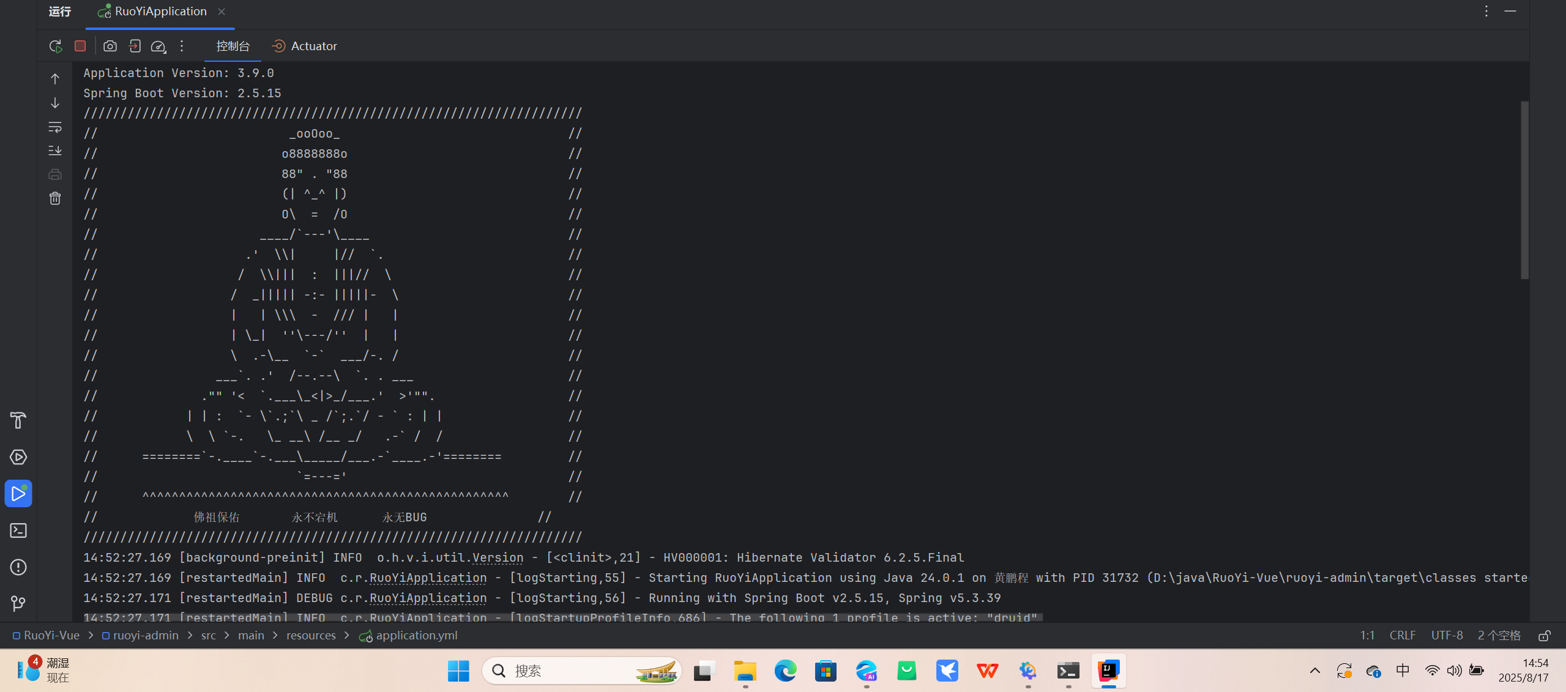Click the up arrow in console gutter
The height and width of the screenshot is (692, 1566).
(55, 79)
